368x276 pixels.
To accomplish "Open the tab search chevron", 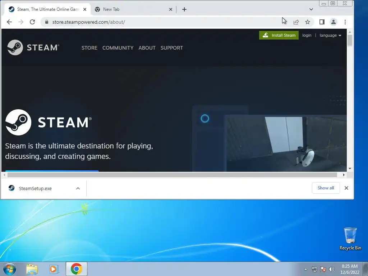I will [x=311, y=9].
